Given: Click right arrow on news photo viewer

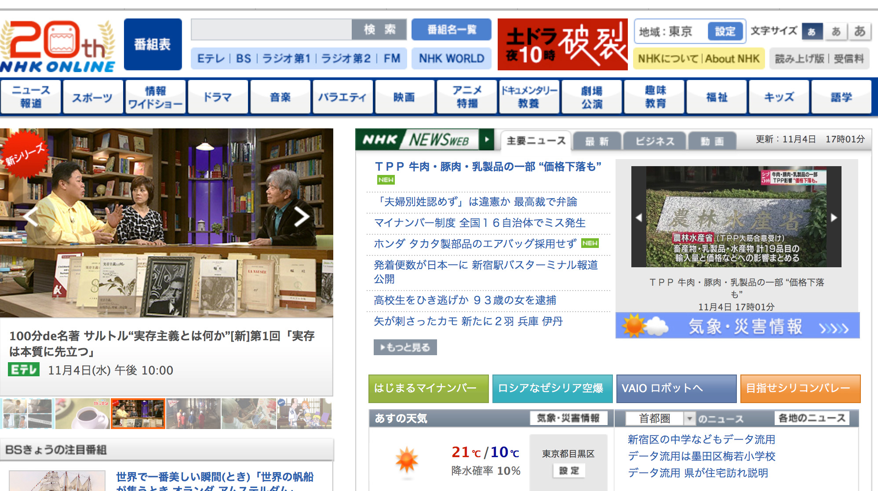Looking at the screenshot, I should [834, 217].
